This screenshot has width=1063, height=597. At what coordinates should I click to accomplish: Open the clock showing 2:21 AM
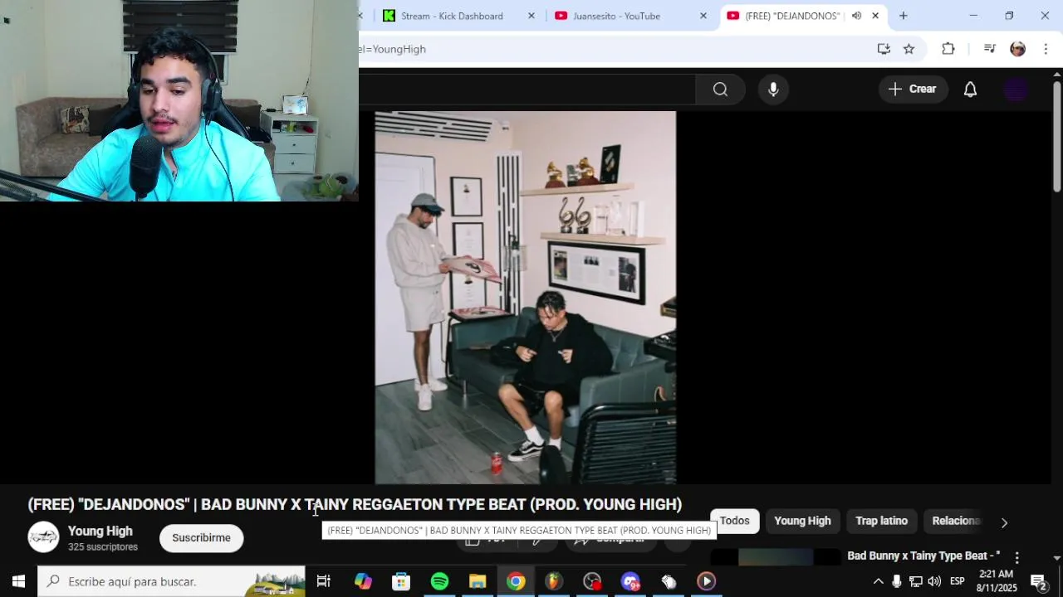[x=997, y=581]
